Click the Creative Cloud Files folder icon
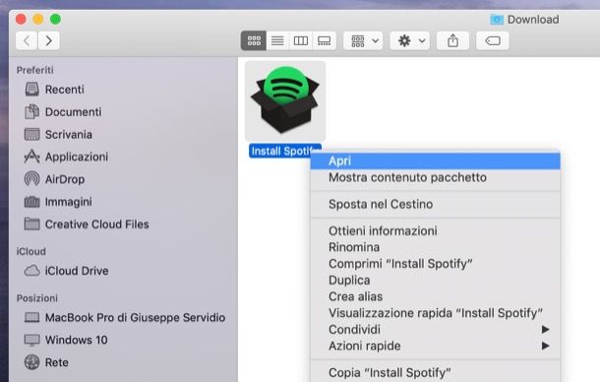Screen dimensions: 600x382 click(31, 223)
